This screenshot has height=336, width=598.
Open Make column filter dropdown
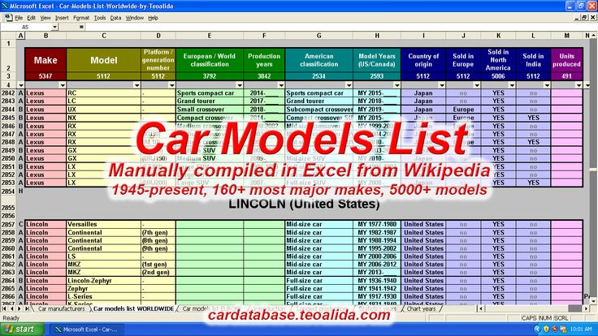tap(63, 85)
